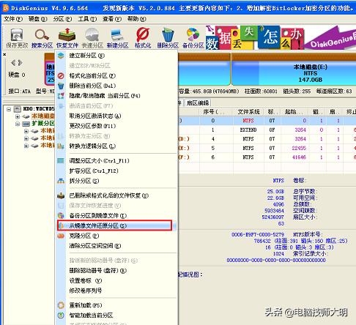Select 更改分区参数 (F11) menu entry
The width and height of the screenshot is (356, 325).
(x=116, y=126)
